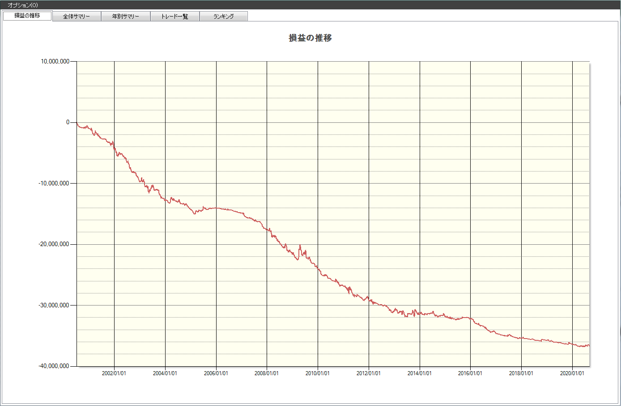Click the -40,000,000 y-axis label
Screen dimensions: 621x406
[54, 366]
